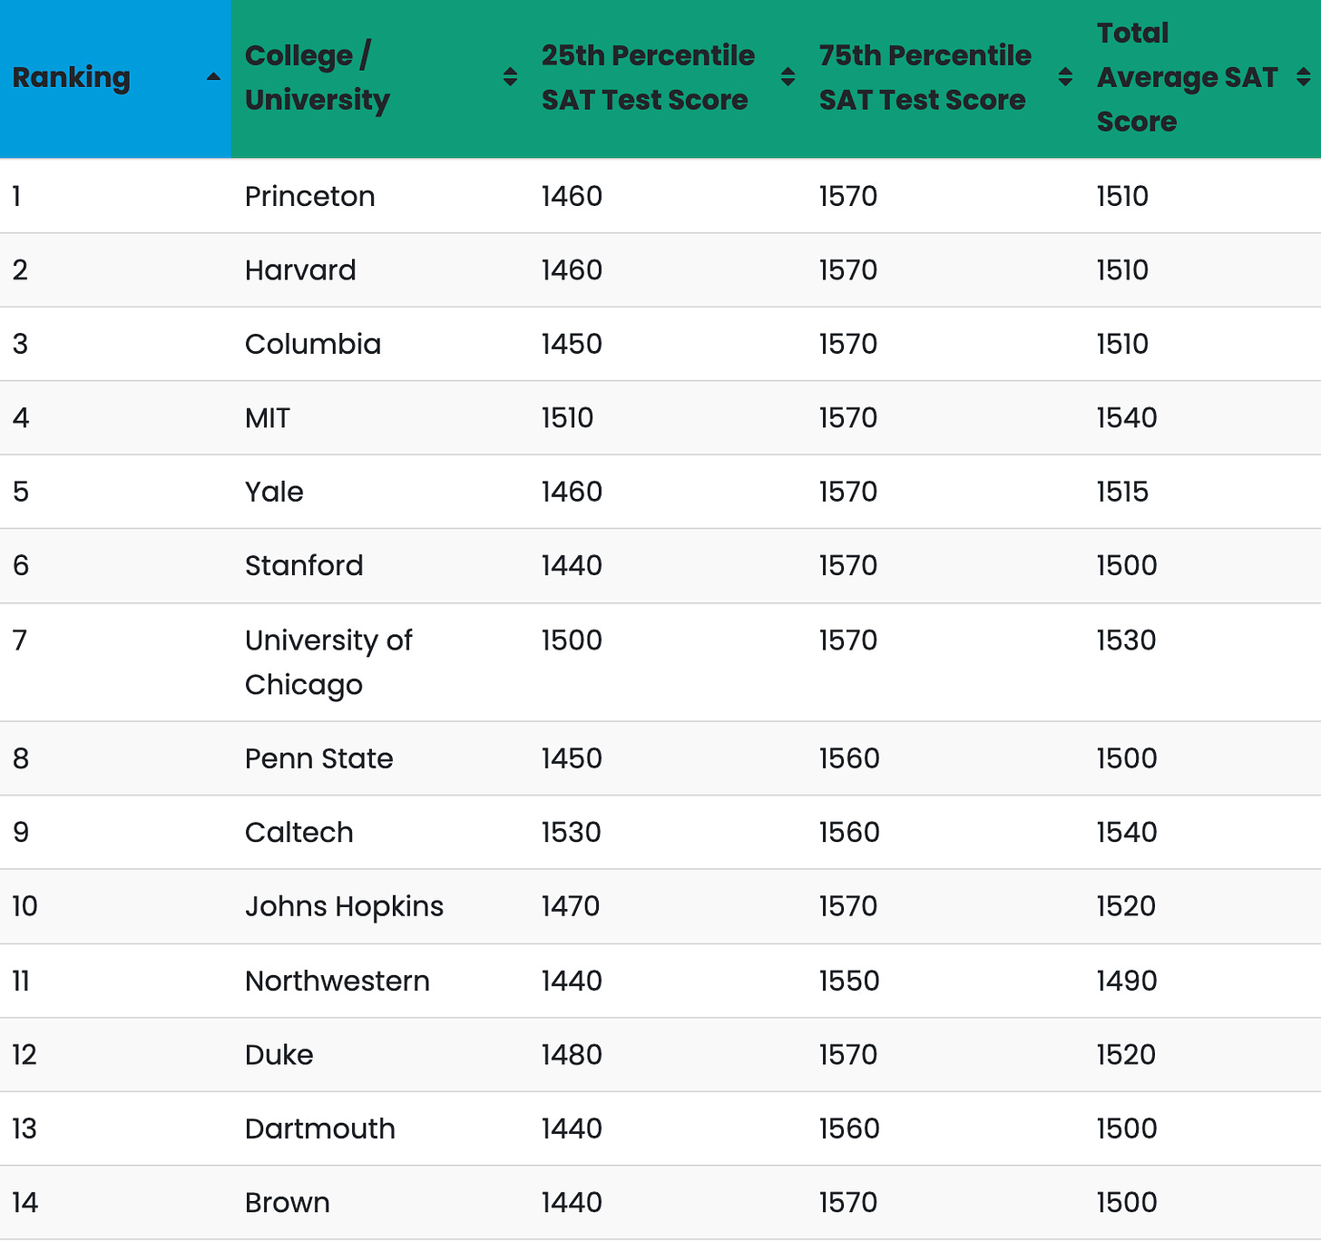Click Northwestern's 1550 75th percentile score

(849, 981)
